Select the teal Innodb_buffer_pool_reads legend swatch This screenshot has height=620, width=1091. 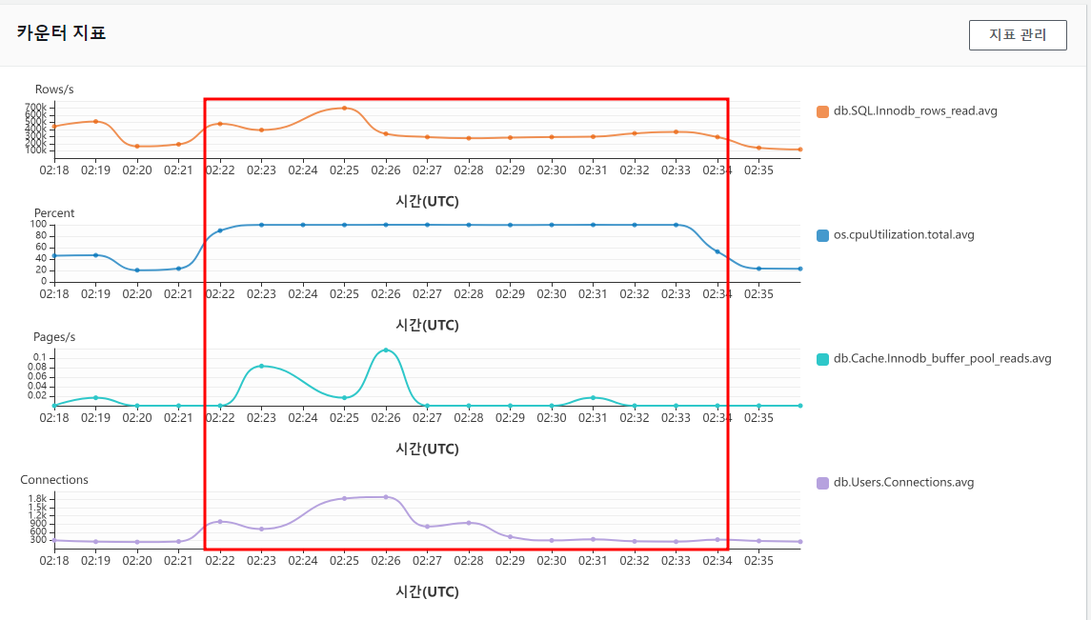pos(822,359)
